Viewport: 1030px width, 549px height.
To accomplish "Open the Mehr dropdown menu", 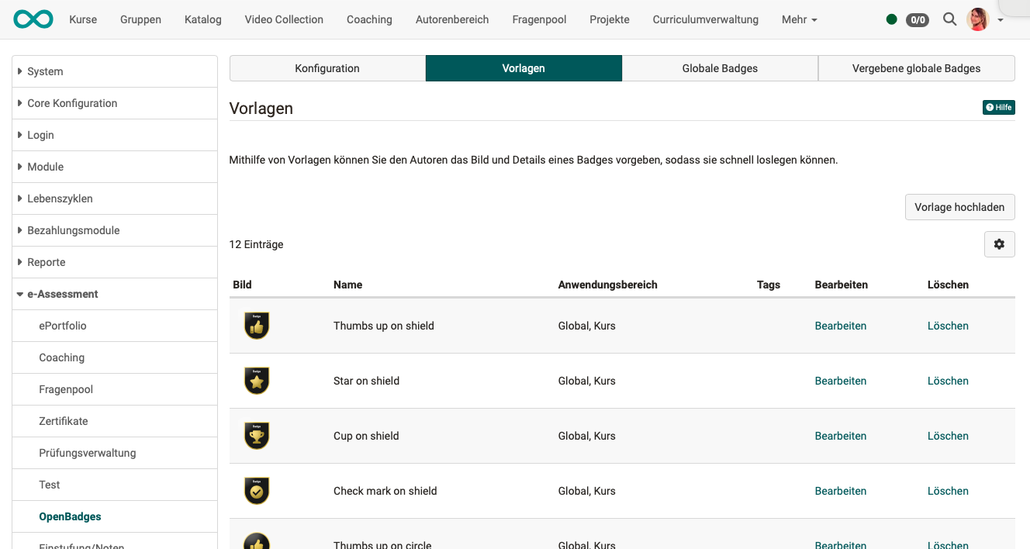I will click(799, 19).
